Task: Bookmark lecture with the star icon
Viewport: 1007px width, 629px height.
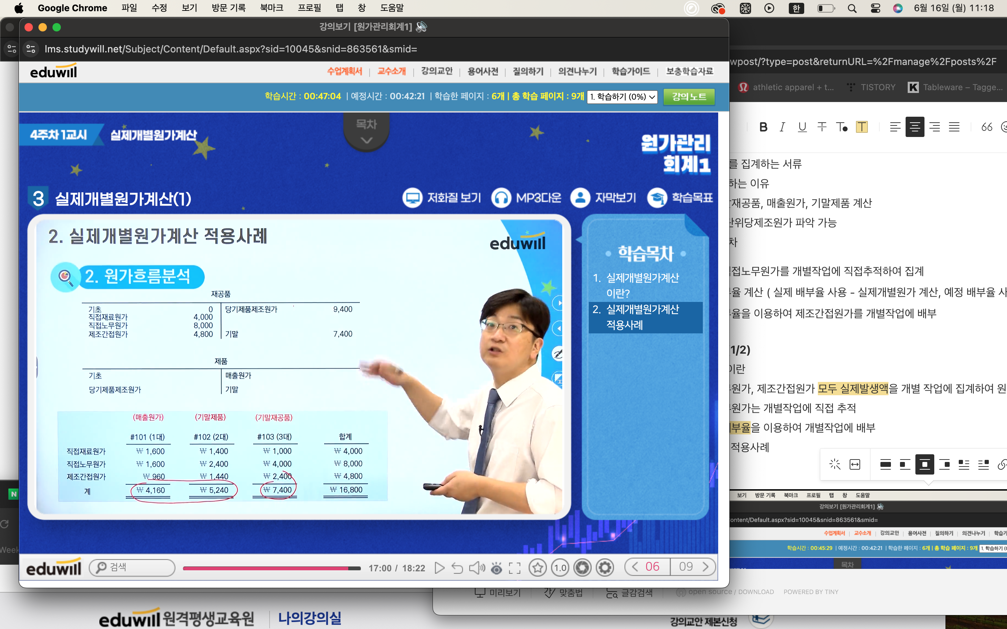Action: 538,567
